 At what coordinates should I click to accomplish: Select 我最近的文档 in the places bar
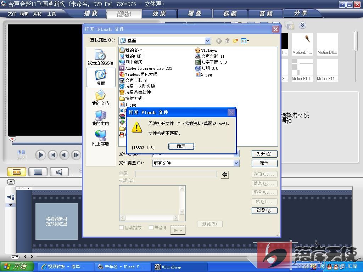100,57
